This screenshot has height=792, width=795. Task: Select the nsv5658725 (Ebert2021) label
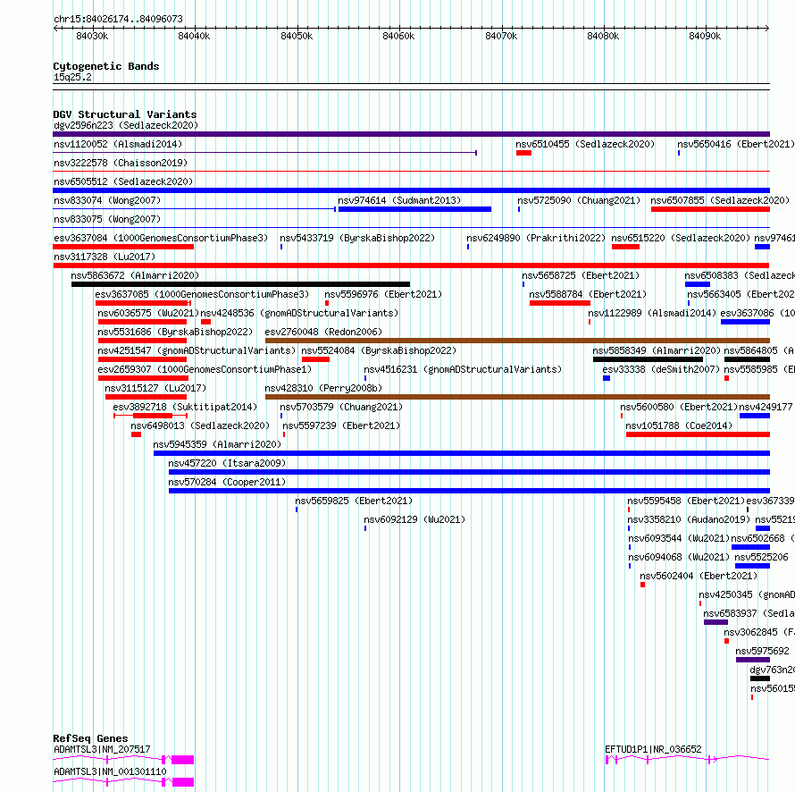click(x=581, y=275)
